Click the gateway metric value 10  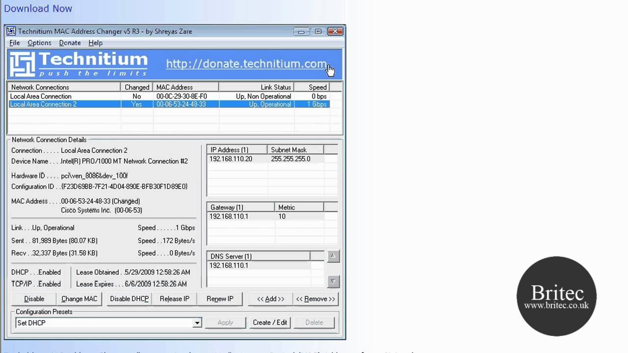click(x=282, y=217)
